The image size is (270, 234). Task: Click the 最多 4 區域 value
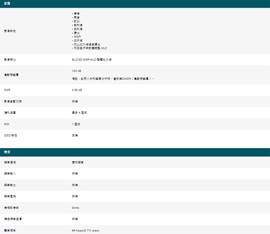tap(79, 113)
